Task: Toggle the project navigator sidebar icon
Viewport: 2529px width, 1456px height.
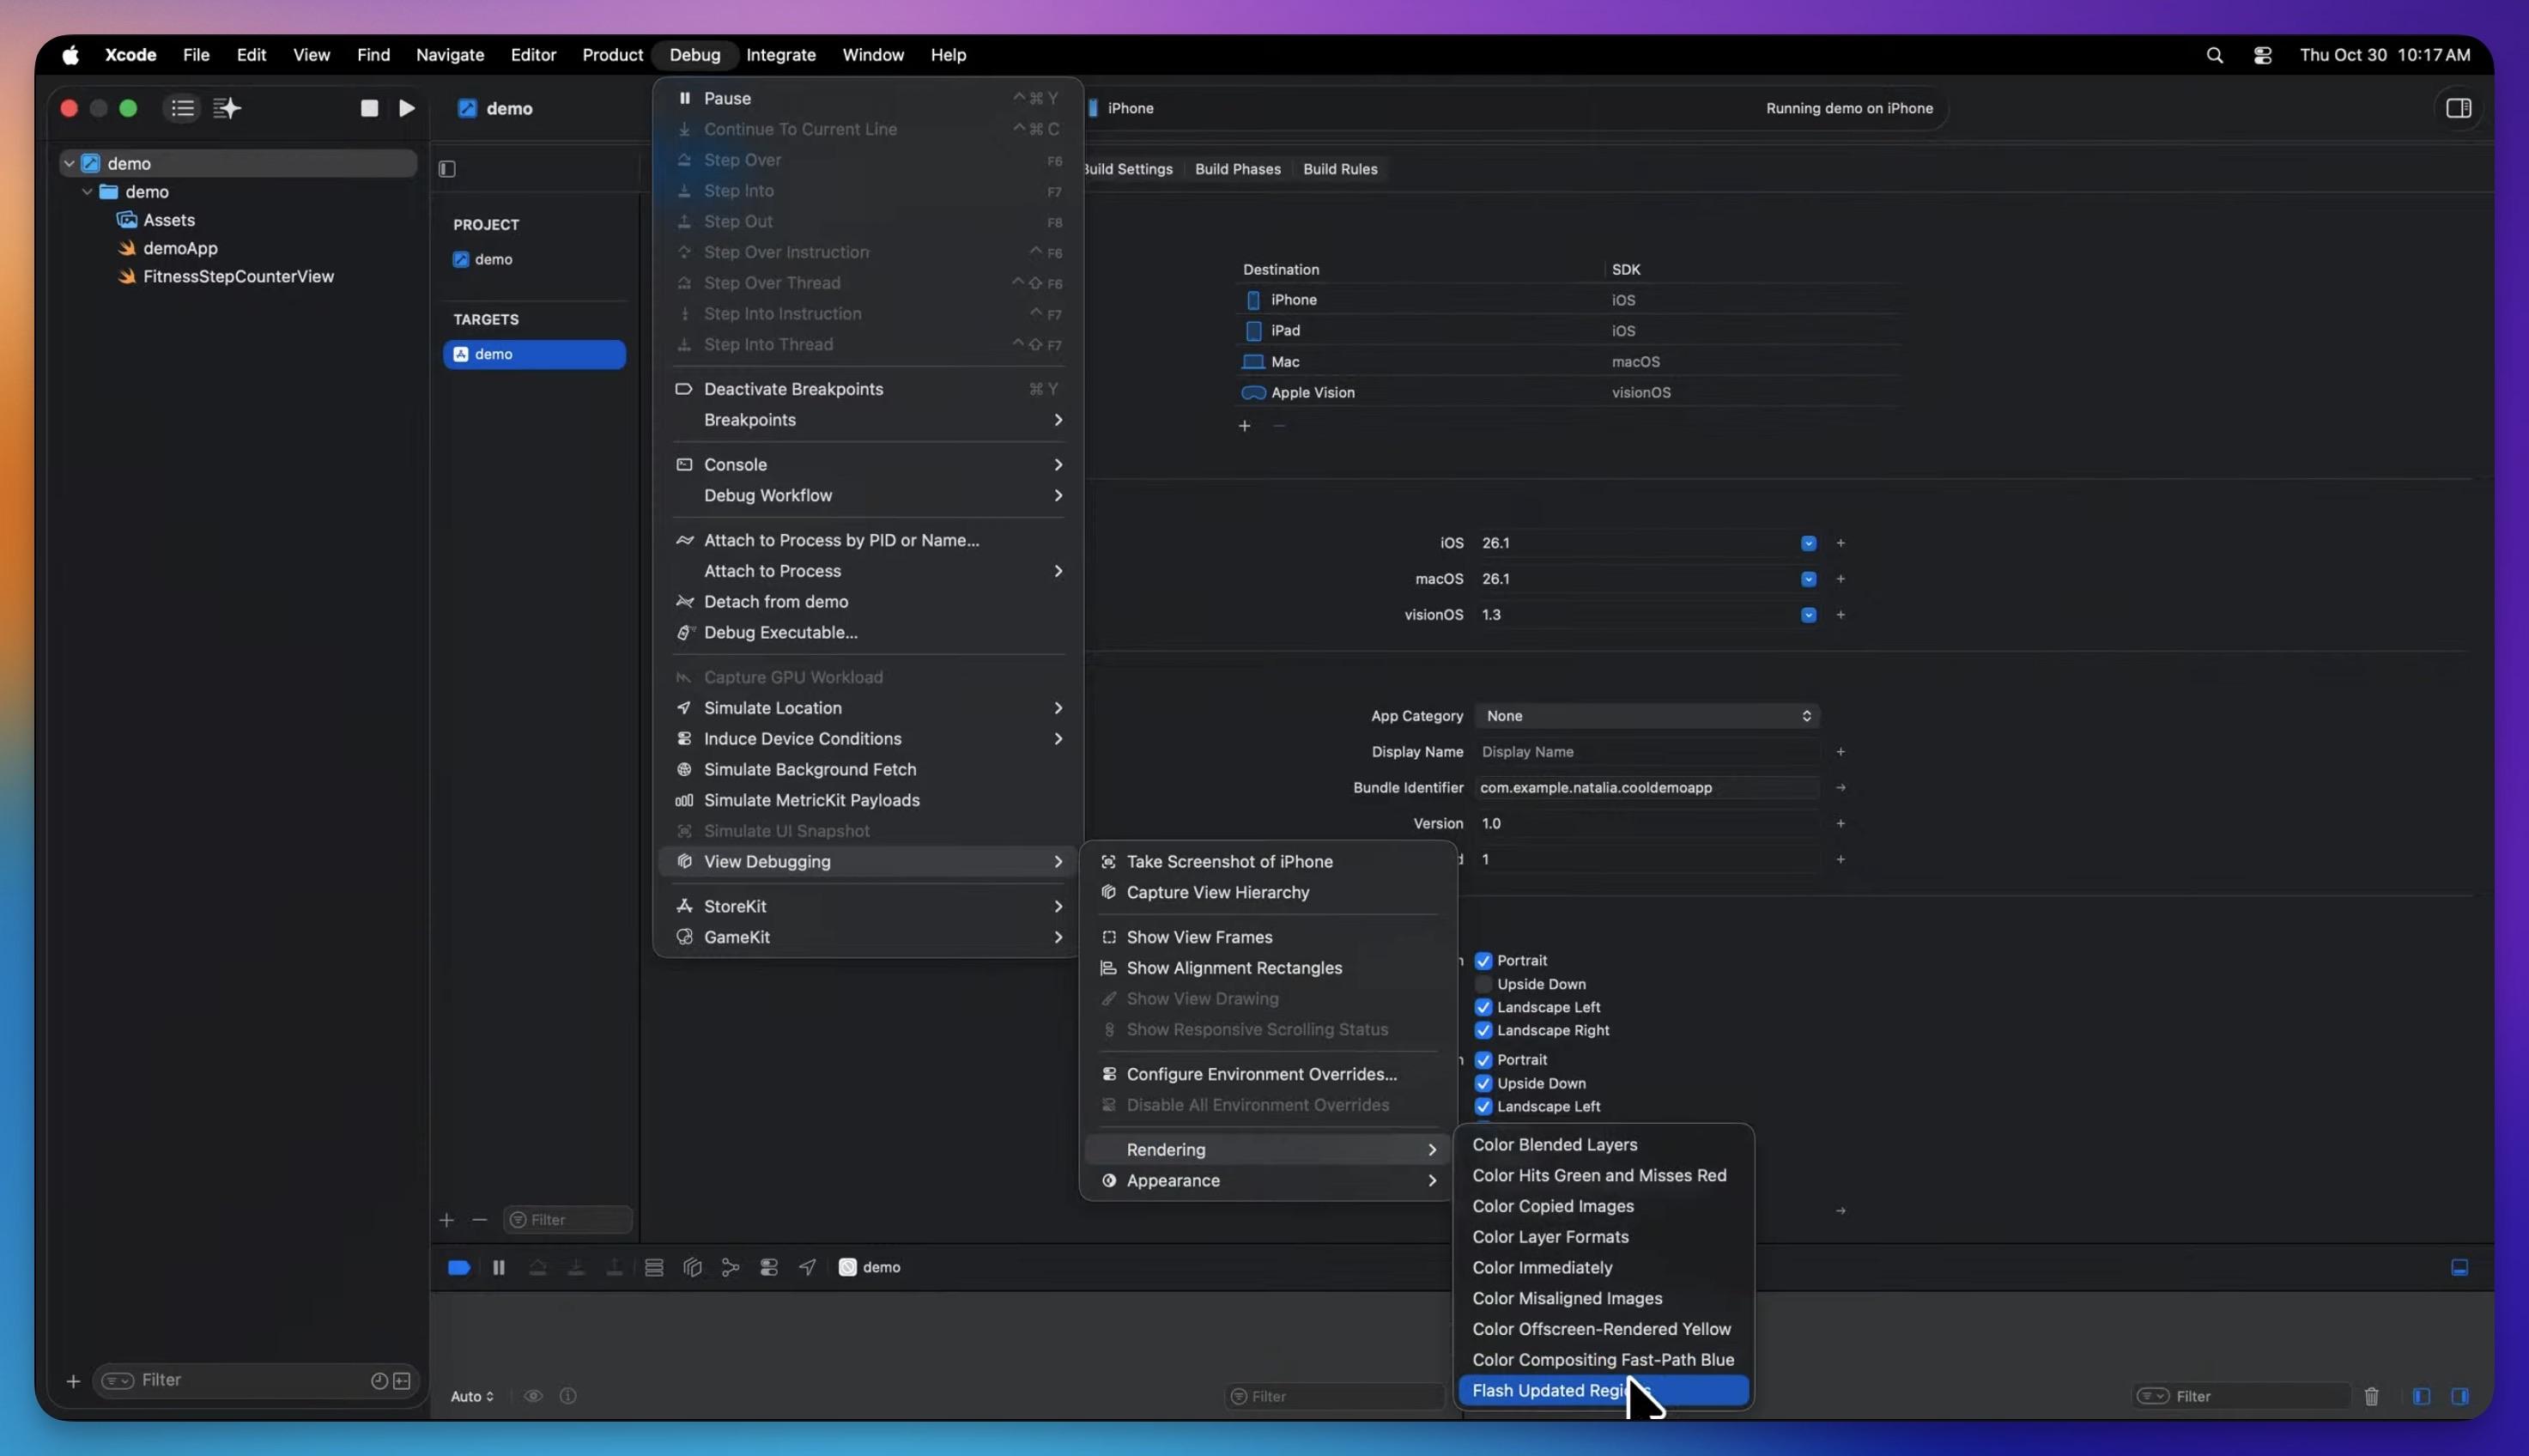Action: coord(182,108)
